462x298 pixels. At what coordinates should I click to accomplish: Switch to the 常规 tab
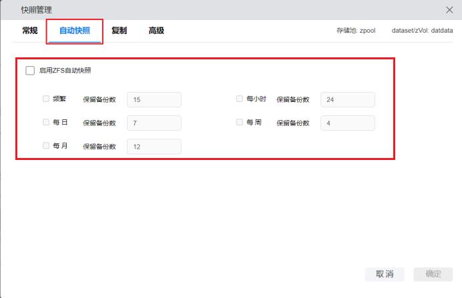coord(30,31)
